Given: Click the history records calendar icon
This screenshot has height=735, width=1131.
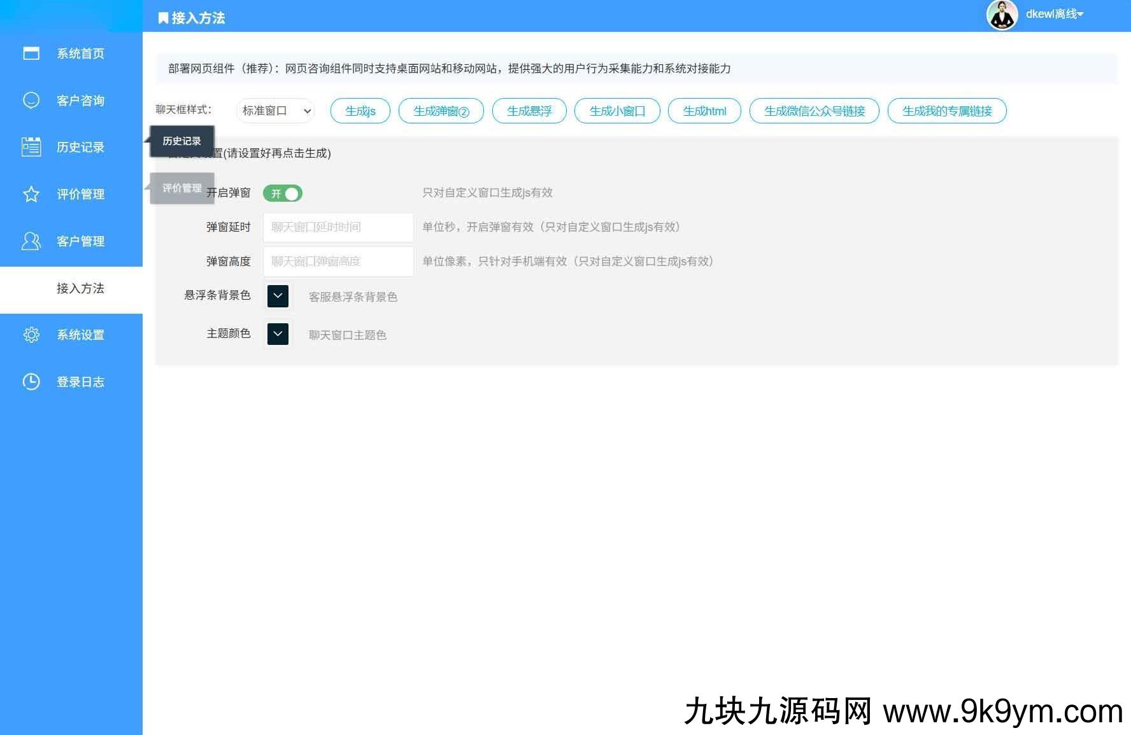Looking at the screenshot, I should click(x=31, y=147).
